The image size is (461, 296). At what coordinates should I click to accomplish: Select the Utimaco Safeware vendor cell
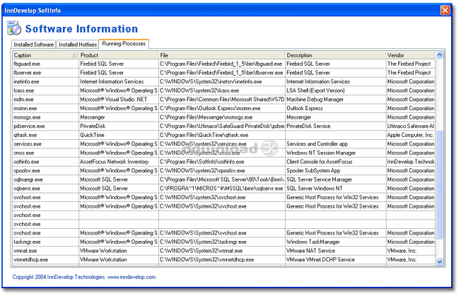point(410,126)
